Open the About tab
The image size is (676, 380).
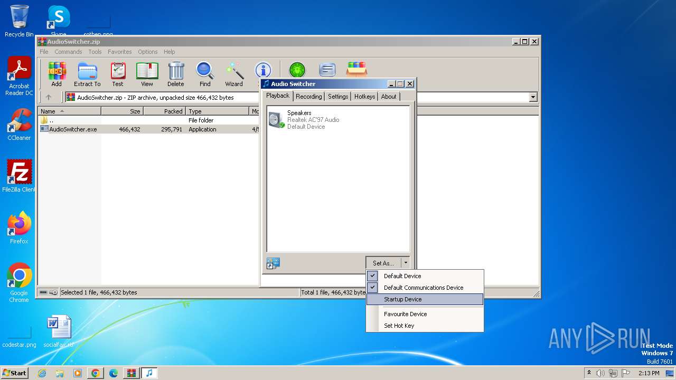tap(389, 97)
